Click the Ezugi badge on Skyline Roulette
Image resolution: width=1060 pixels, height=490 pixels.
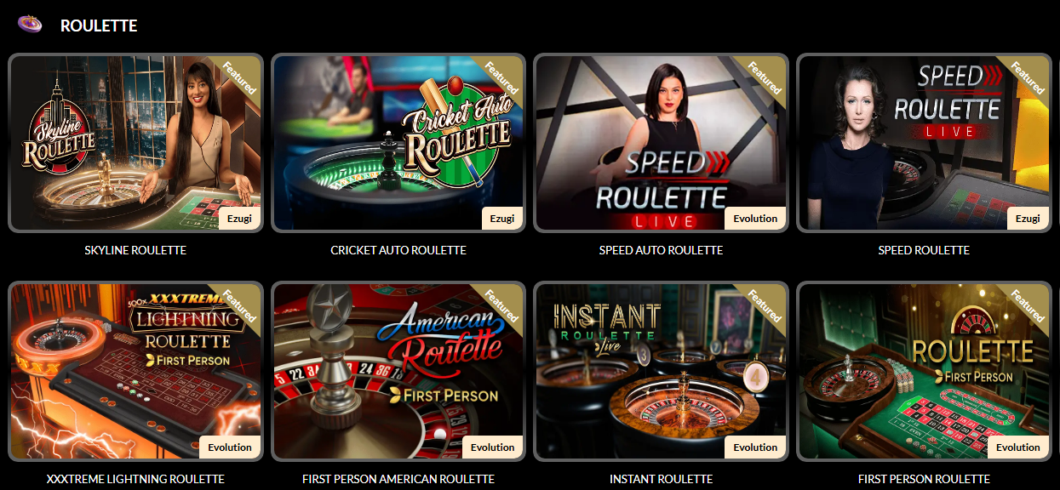[x=239, y=219]
